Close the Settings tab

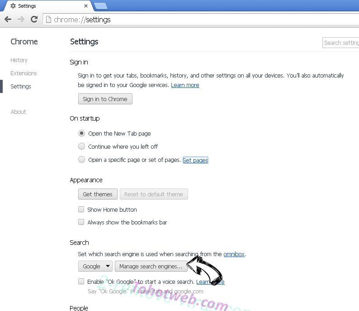tap(86, 6)
